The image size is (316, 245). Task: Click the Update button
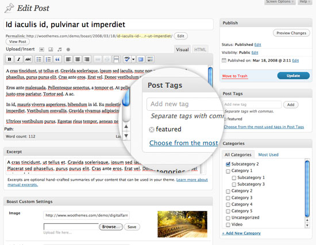[293, 76]
